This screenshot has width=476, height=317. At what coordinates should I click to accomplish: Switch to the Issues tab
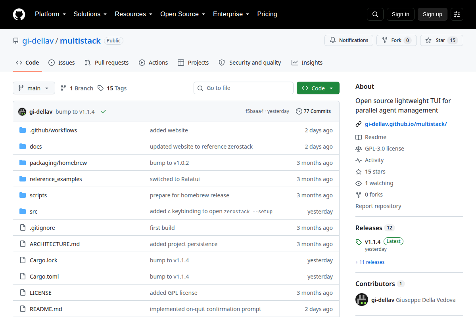pos(61,63)
